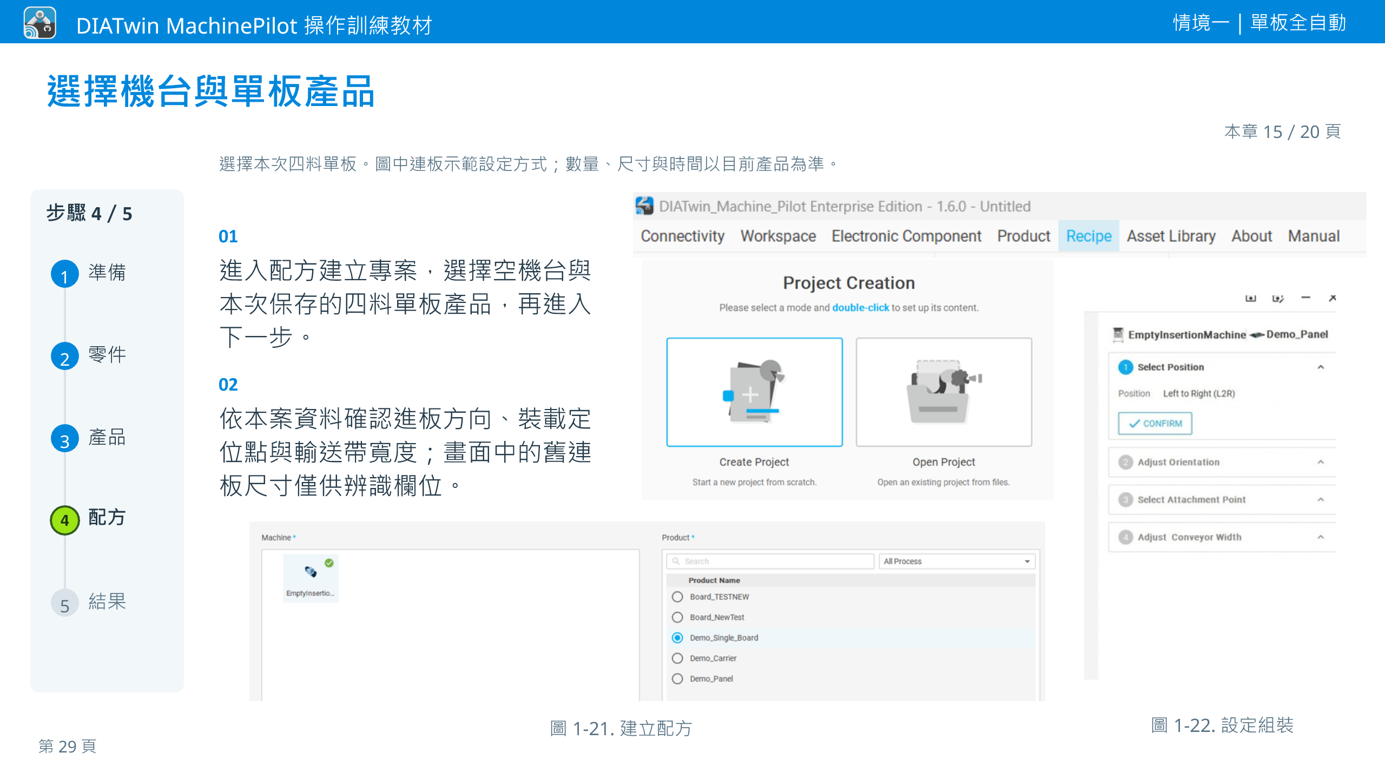Expand the Select Attachment Point section chevron
Screen dimensions: 1385x779
[1321, 500]
